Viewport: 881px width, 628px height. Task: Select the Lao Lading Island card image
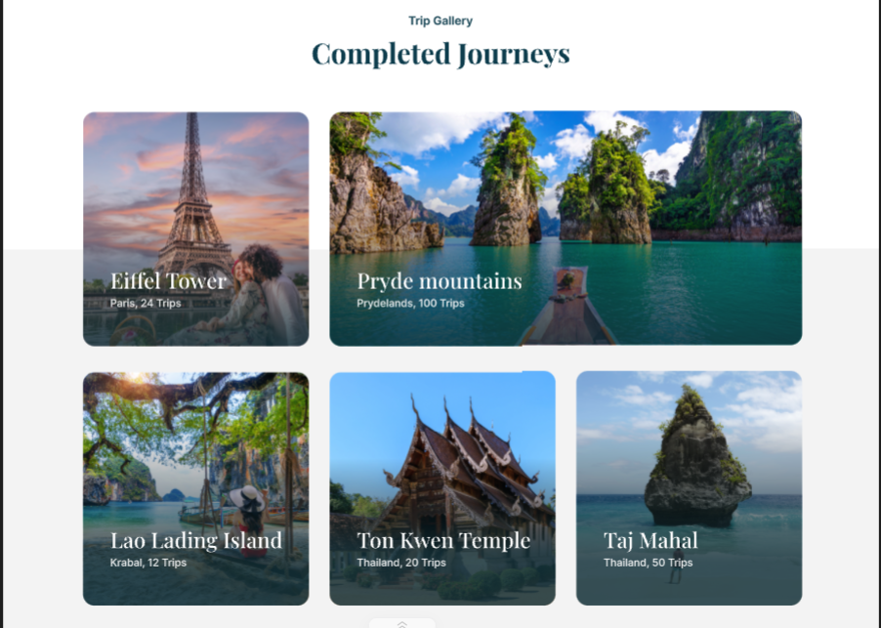pyautogui.click(x=196, y=488)
